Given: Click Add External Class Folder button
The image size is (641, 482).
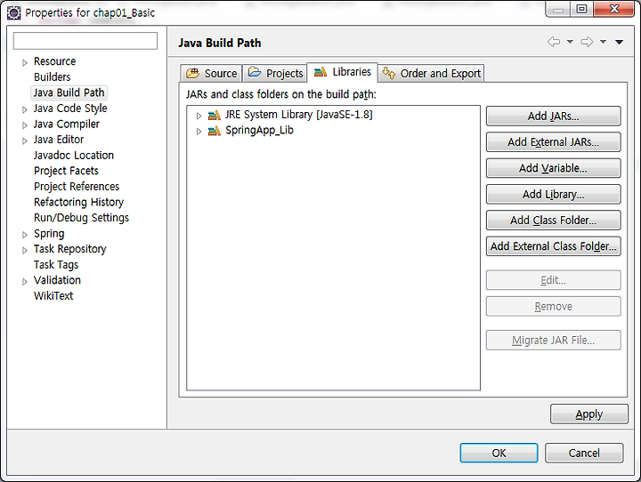Looking at the screenshot, I should [553, 246].
